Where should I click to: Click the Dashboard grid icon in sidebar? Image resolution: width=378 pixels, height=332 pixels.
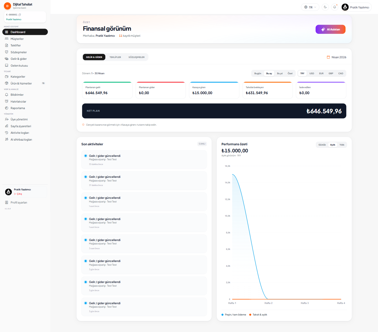click(7, 32)
